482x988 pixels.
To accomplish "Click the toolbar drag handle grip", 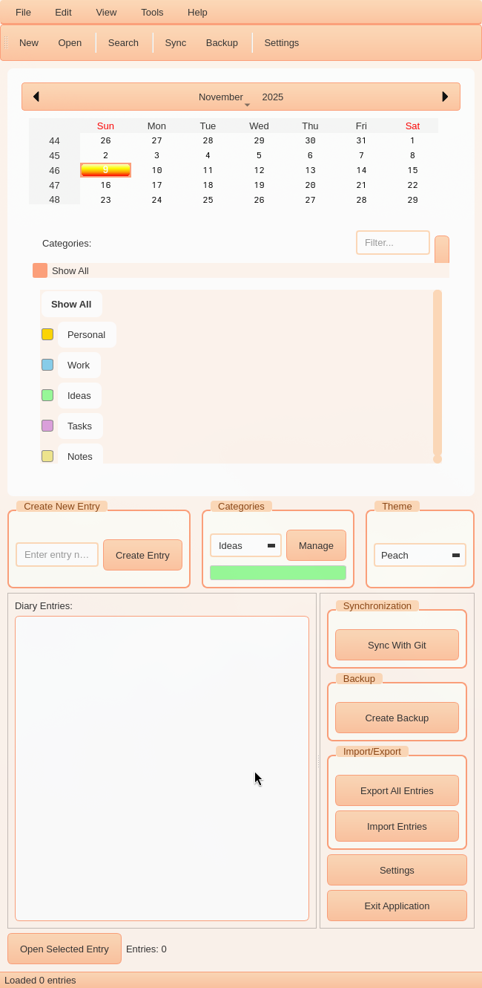I will (x=6, y=43).
